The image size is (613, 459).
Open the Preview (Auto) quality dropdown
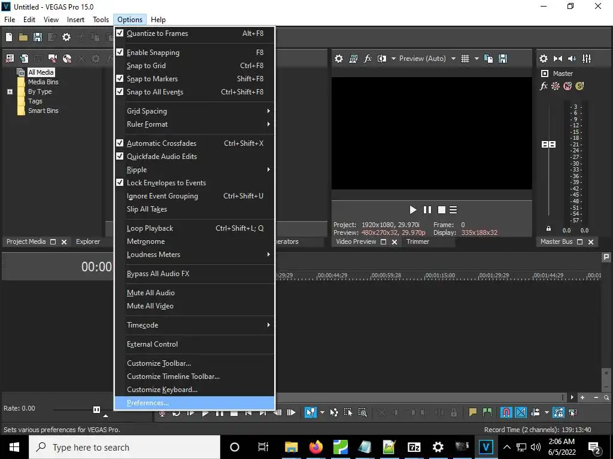(x=453, y=59)
